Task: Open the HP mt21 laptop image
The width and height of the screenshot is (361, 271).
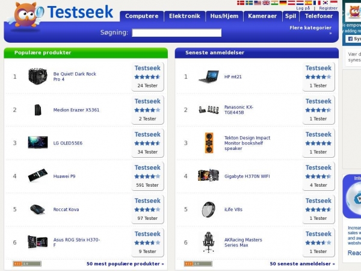Action: click(209, 76)
